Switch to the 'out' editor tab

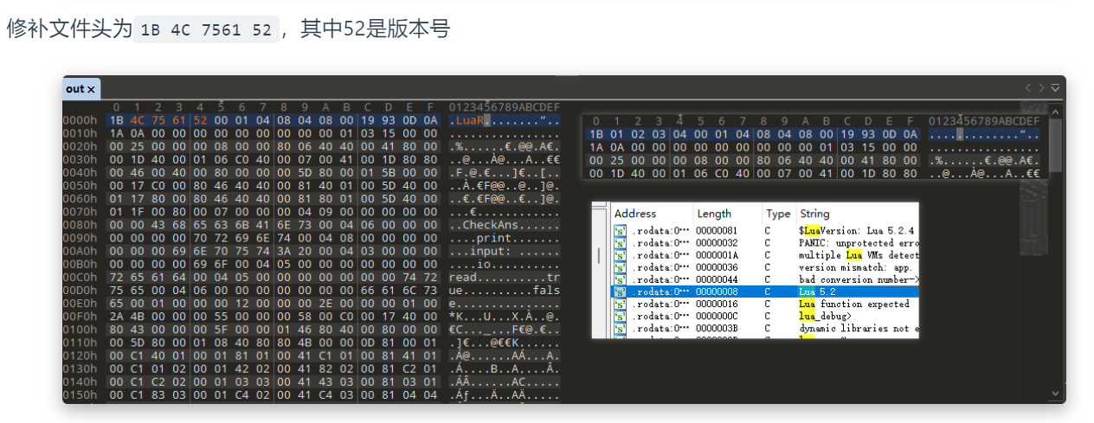75,89
